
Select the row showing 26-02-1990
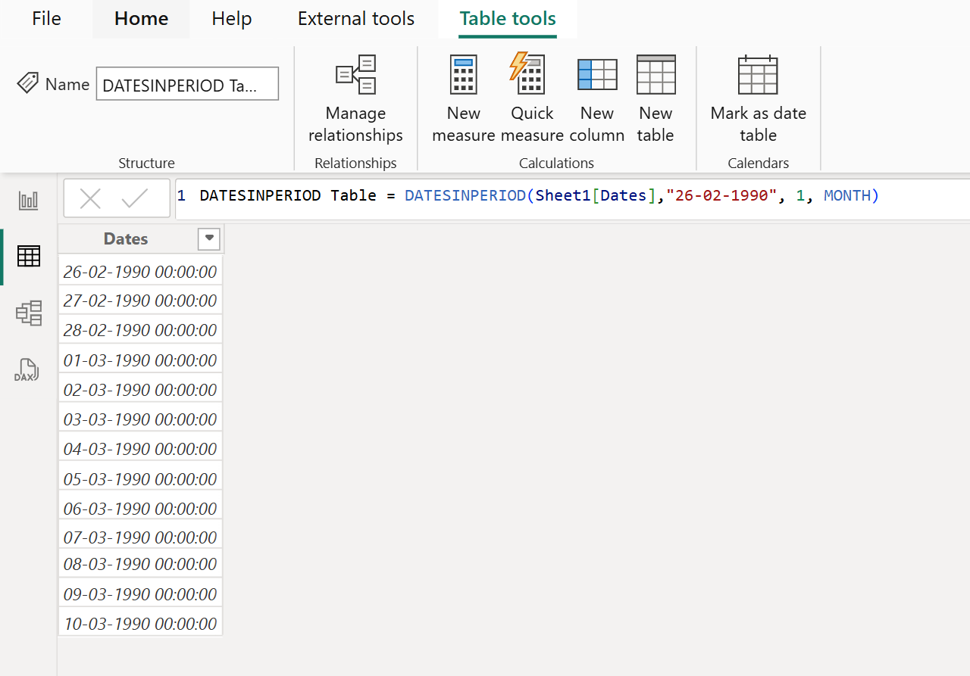click(139, 270)
